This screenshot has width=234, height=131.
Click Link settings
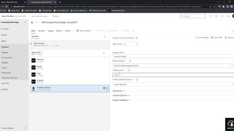[202, 37]
